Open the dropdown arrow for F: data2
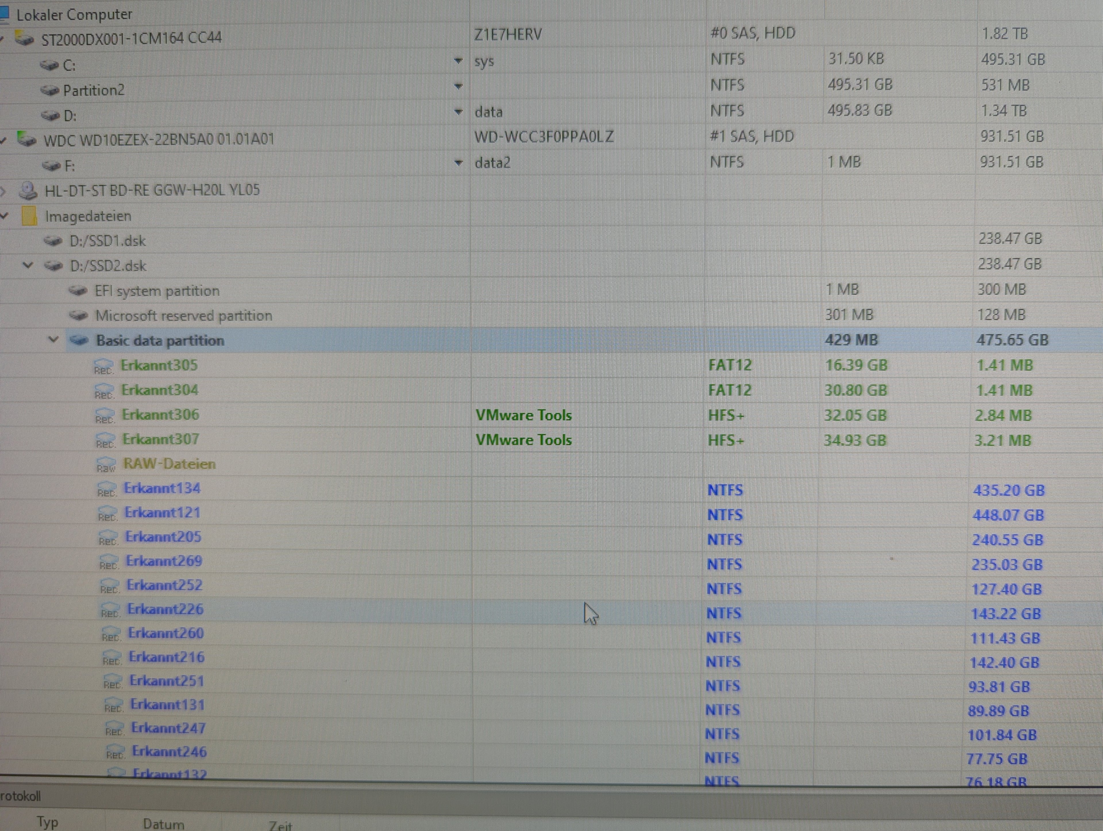Screen dimensions: 1103x831 458,163
